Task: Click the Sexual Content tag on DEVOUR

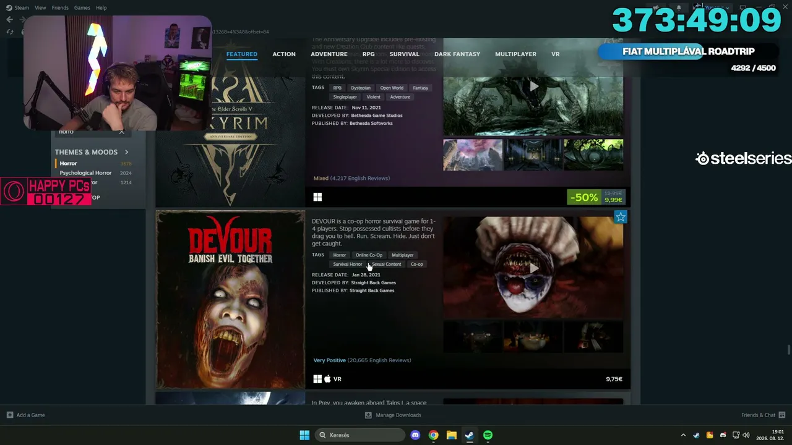Action: coord(386,265)
